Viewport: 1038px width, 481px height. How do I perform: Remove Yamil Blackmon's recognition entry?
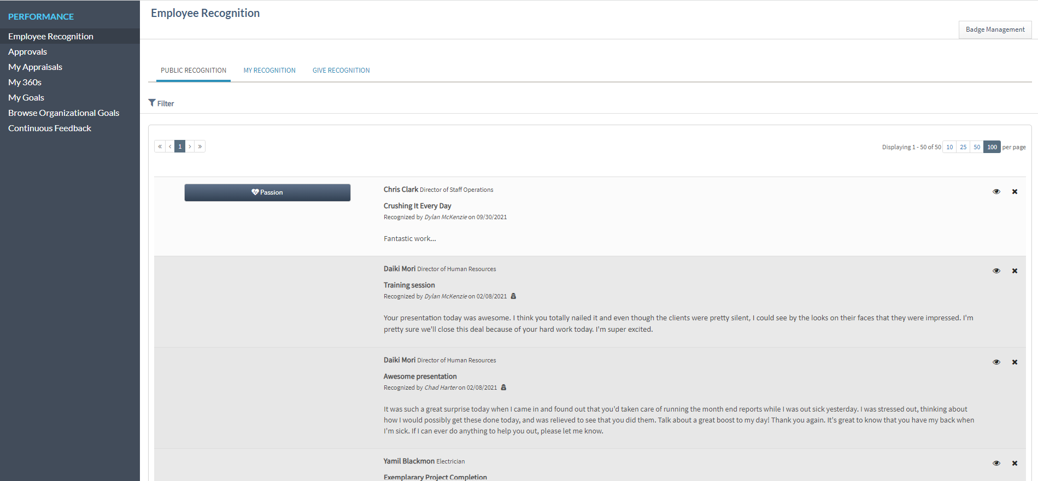1014,464
